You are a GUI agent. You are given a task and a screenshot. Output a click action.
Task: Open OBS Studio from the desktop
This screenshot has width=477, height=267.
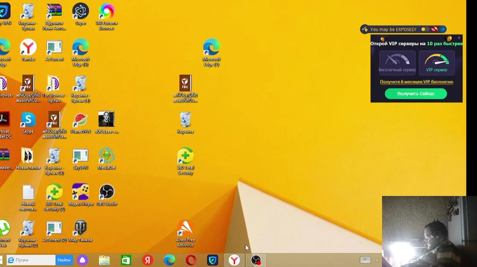pyautogui.click(x=107, y=195)
